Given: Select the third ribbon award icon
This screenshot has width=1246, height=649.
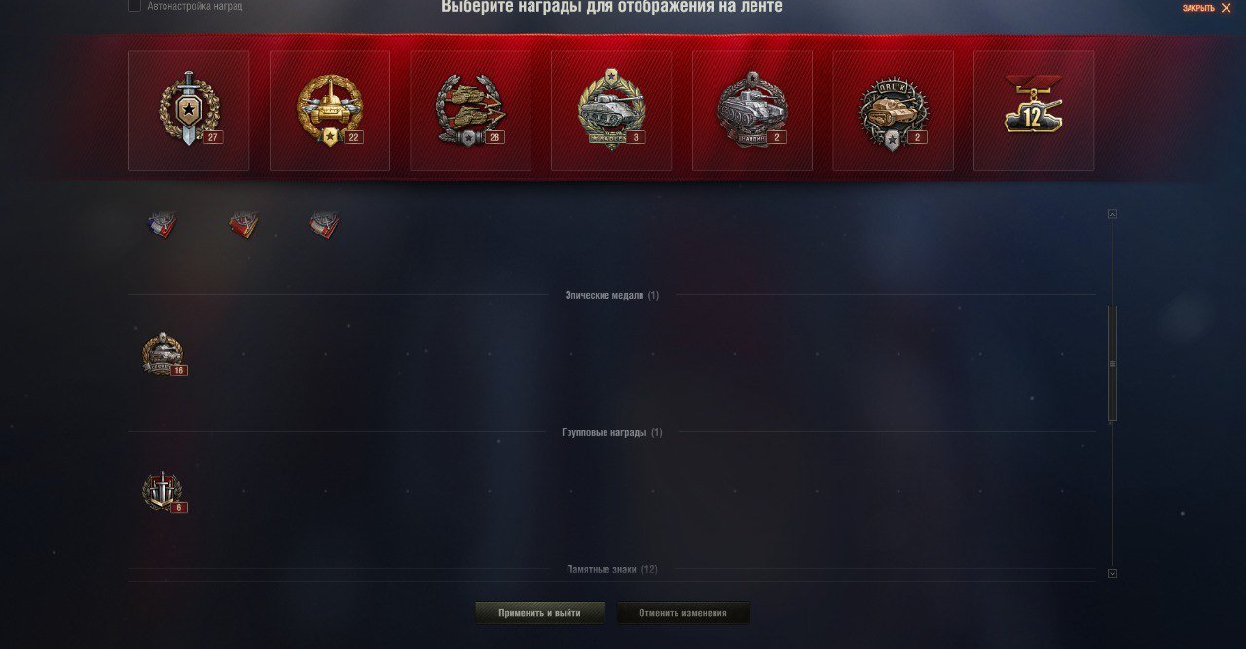Looking at the screenshot, I should pyautogui.click(x=324, y=225).
